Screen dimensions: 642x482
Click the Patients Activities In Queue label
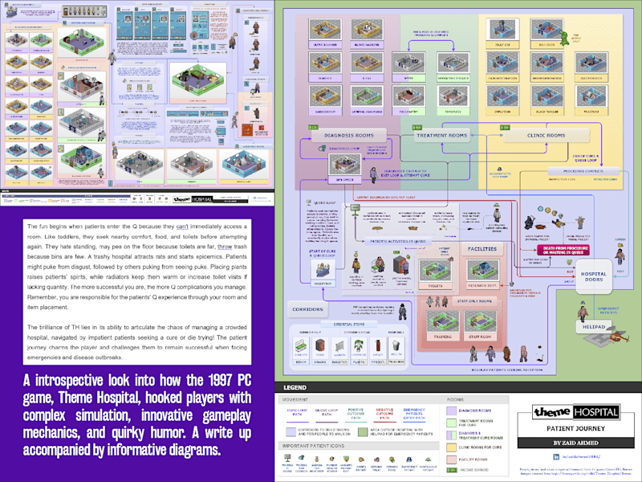click(x=397, y=242)
